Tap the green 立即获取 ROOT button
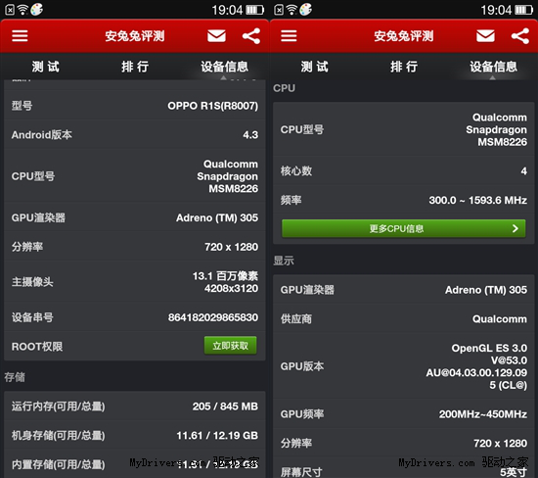Viewport: 538px width, 478px height. pos(230,346)
